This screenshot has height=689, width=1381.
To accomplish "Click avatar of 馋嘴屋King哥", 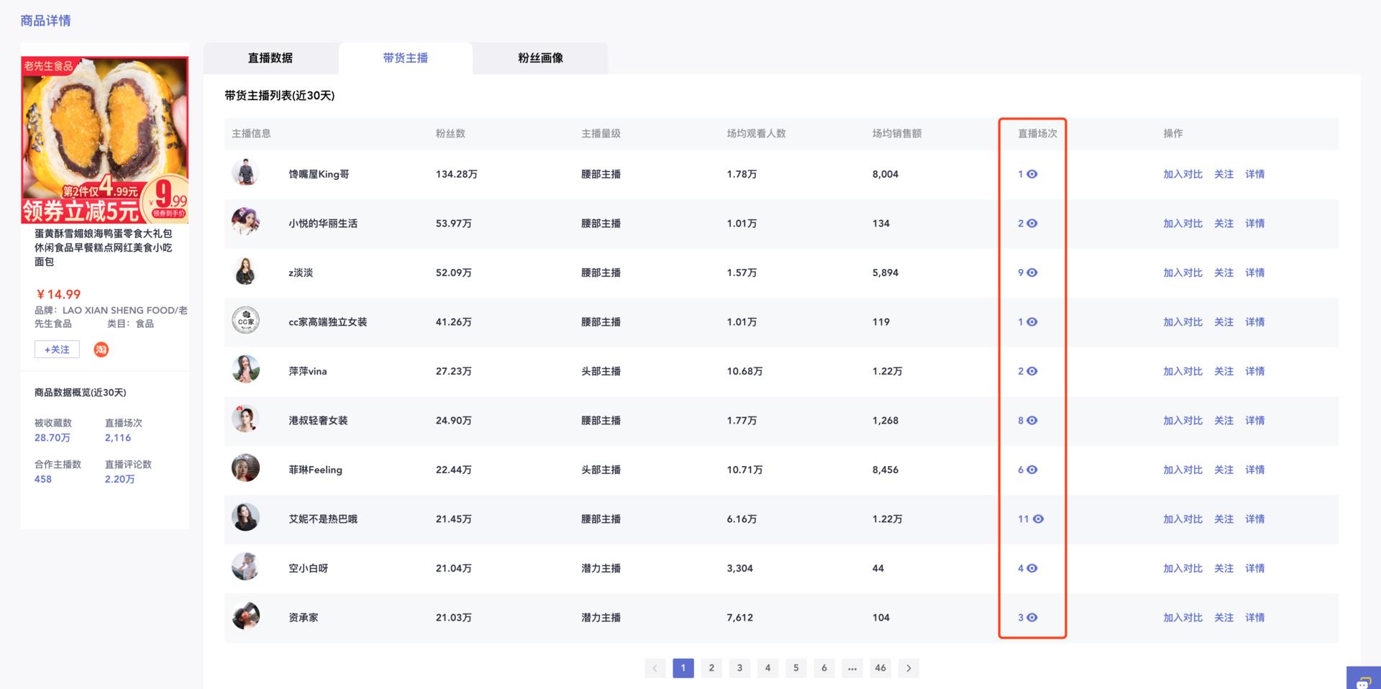I will click(x=245, y=173).
